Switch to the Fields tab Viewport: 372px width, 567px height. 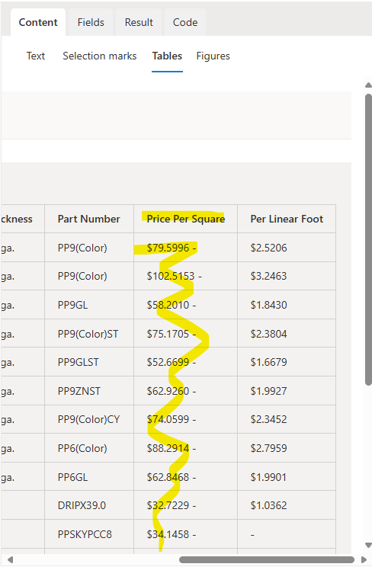click(x=91, y=22)
